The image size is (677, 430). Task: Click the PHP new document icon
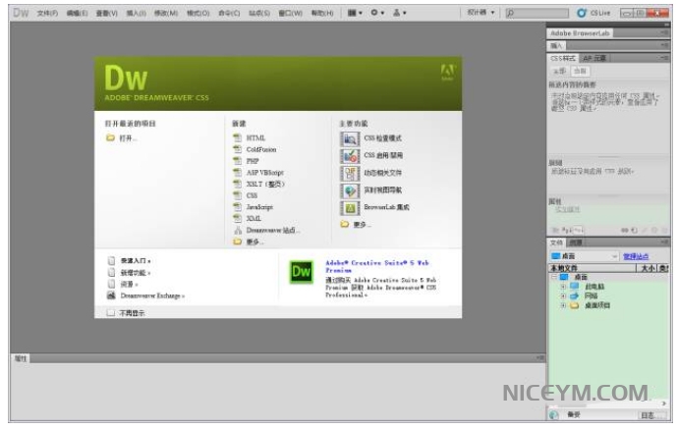[238, 161]
